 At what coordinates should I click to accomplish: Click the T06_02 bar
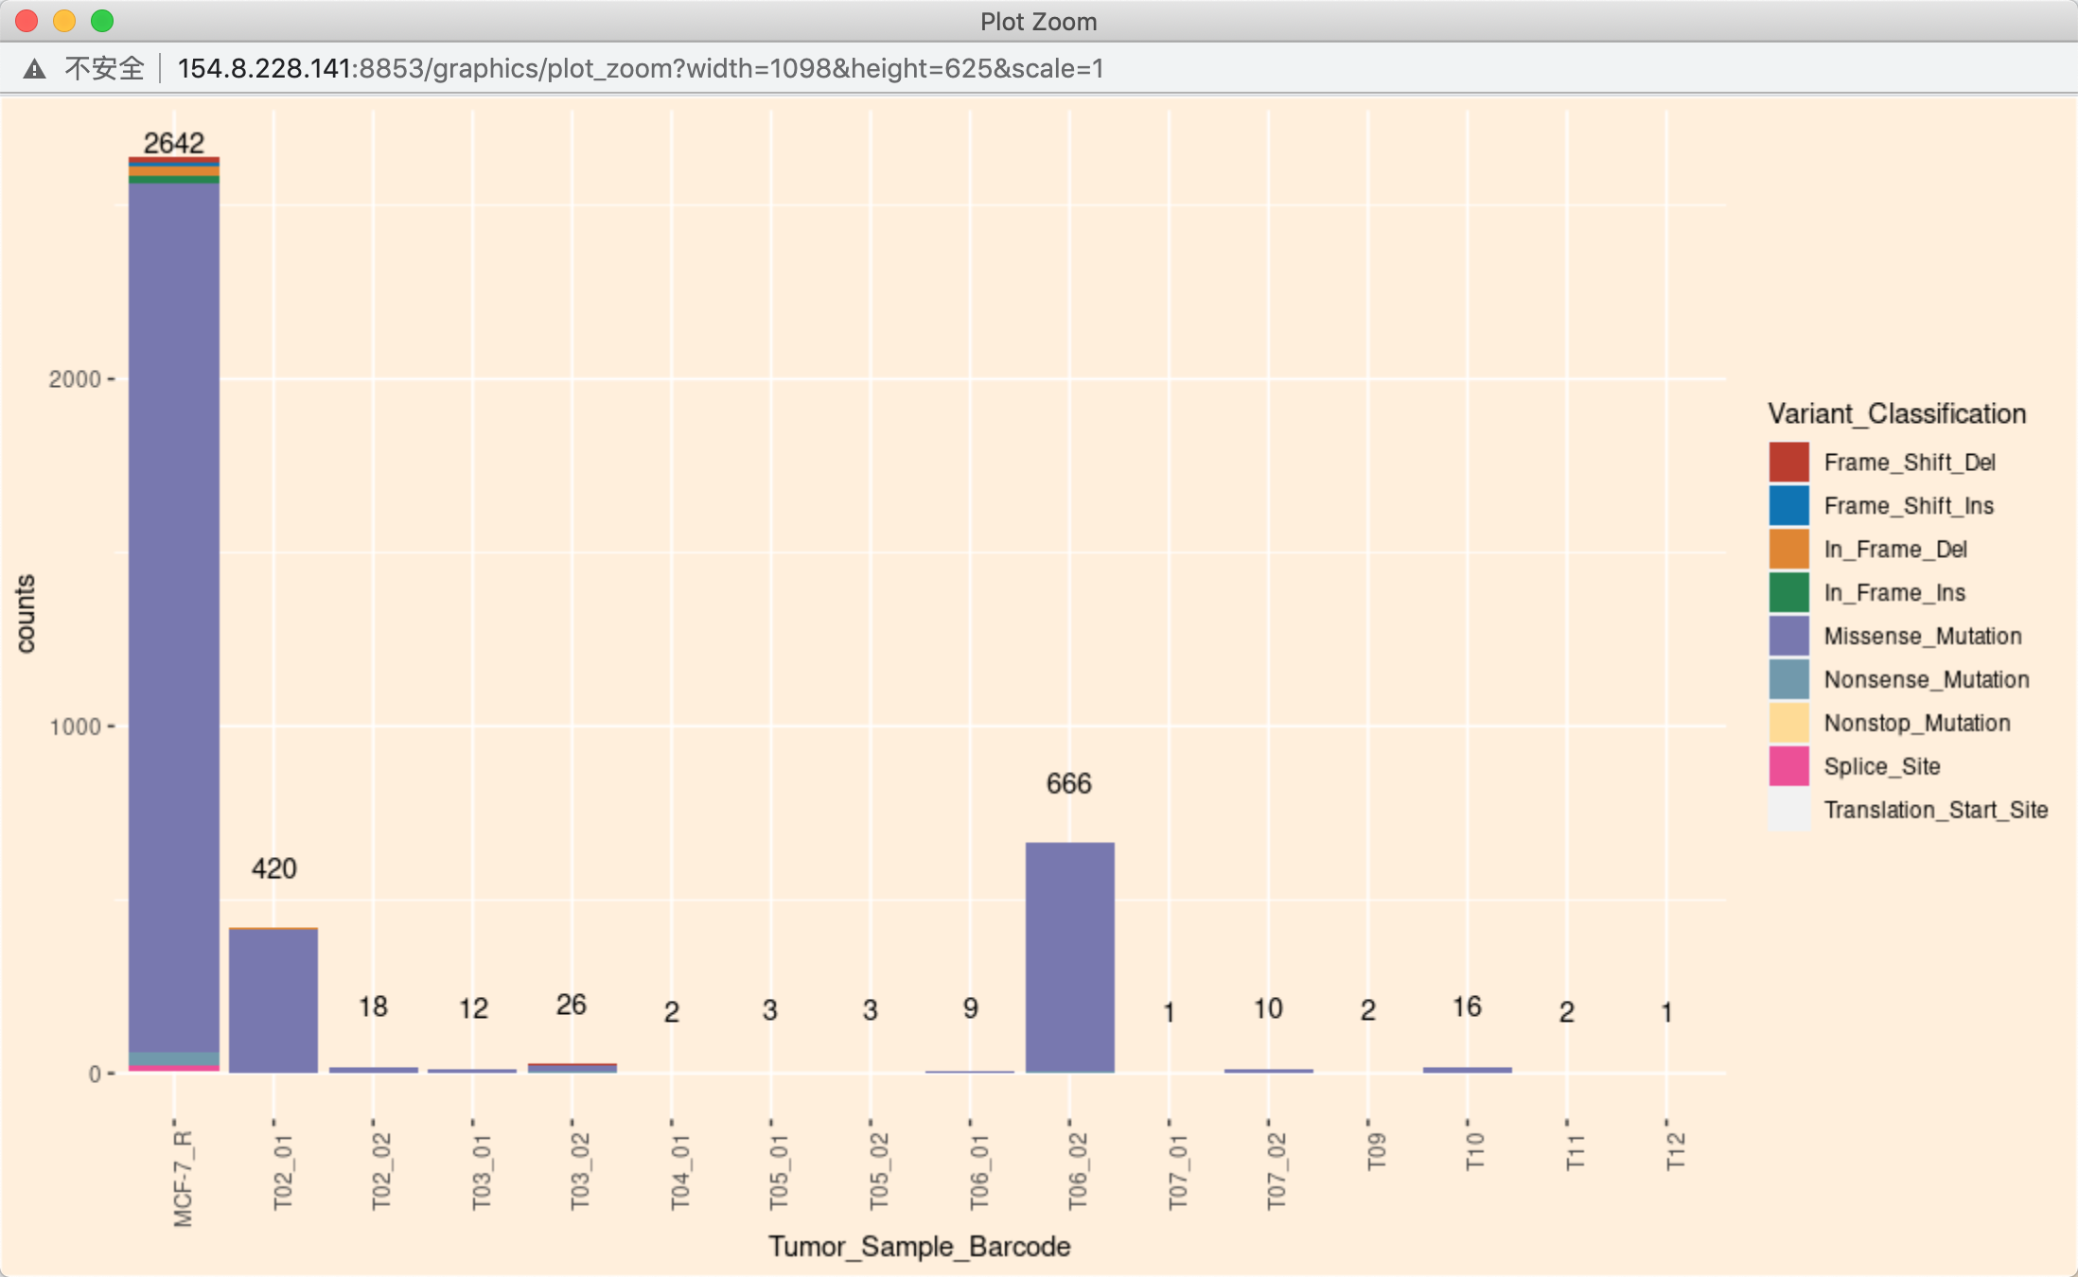1069,957
